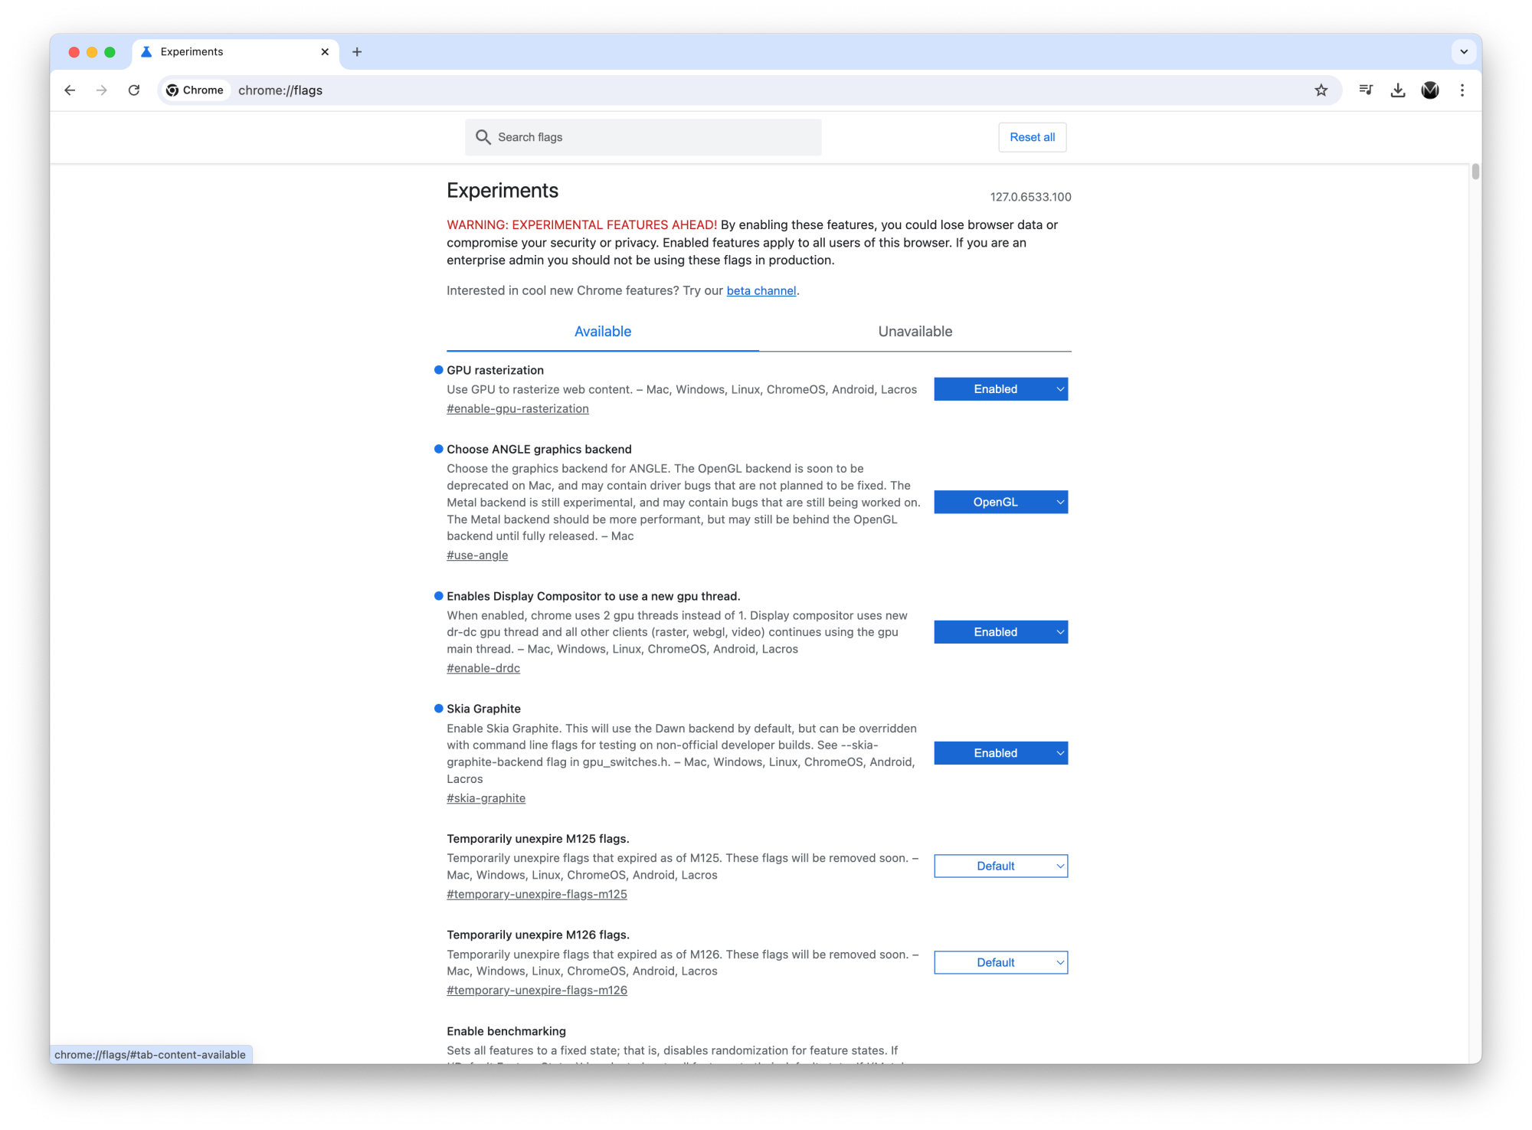This screenshot has height=1130, width=1532.
Task: Open GPU rasterization Enabled dropdown
Action: 1000,389
